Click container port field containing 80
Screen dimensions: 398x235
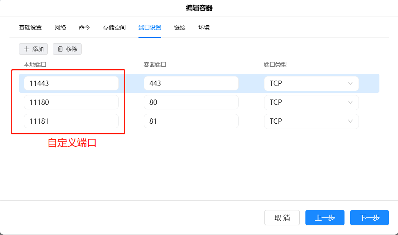click(191, 102)
